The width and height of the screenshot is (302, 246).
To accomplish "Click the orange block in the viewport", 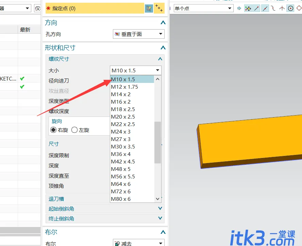I will [250, 142].
